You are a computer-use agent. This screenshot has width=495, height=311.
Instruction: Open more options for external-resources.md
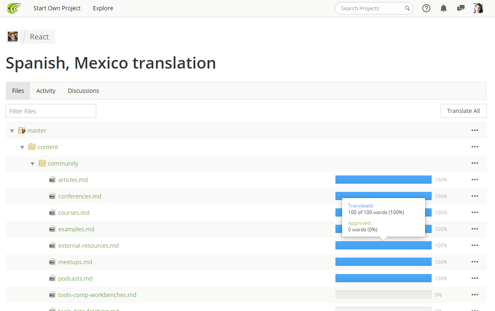click(x=475, y=246)
